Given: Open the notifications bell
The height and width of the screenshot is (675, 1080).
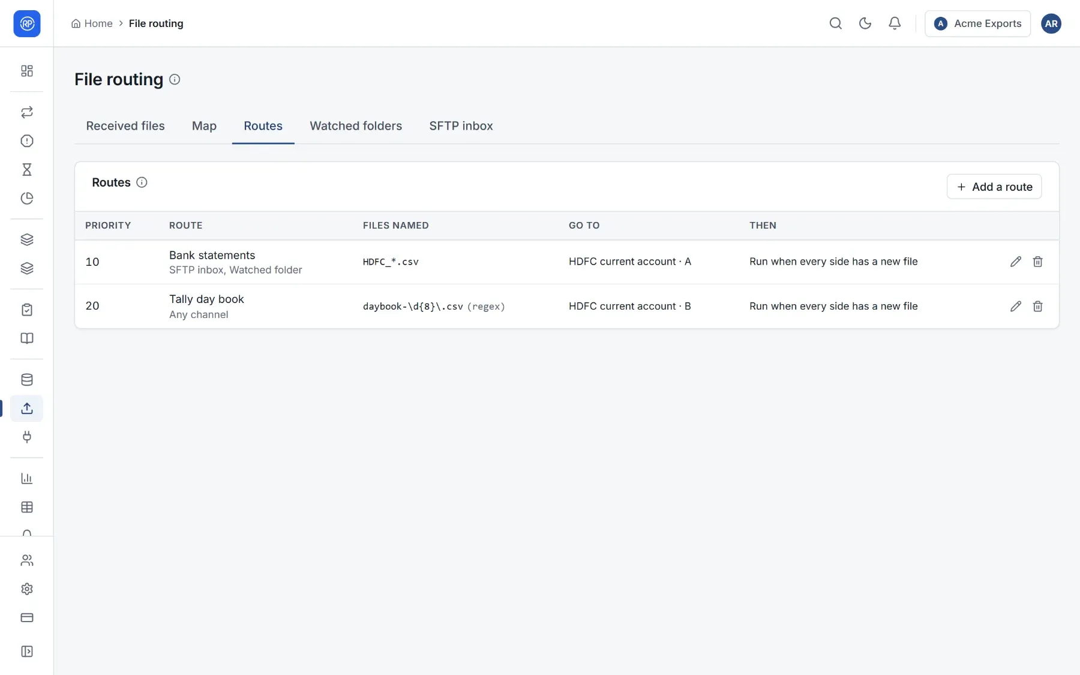Looking at the screenshot, I should pyautogui.click(x=894, y=23).
